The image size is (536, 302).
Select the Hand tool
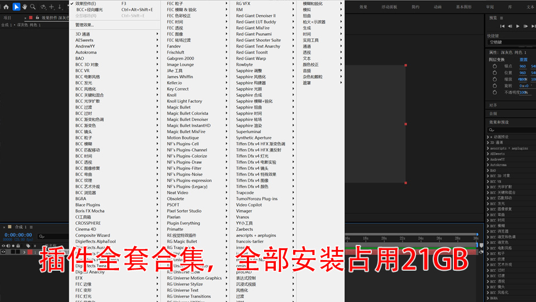coord(25,7)
